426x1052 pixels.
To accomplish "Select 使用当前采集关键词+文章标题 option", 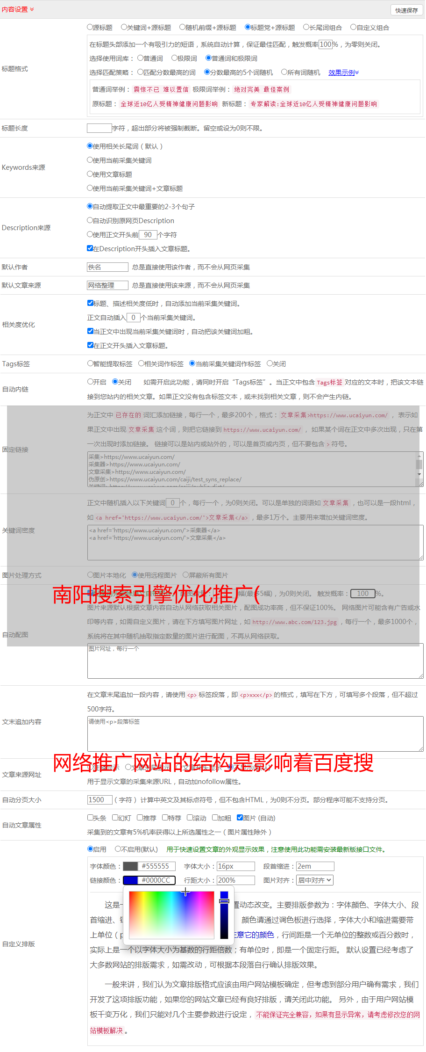I will coord(90,188).
